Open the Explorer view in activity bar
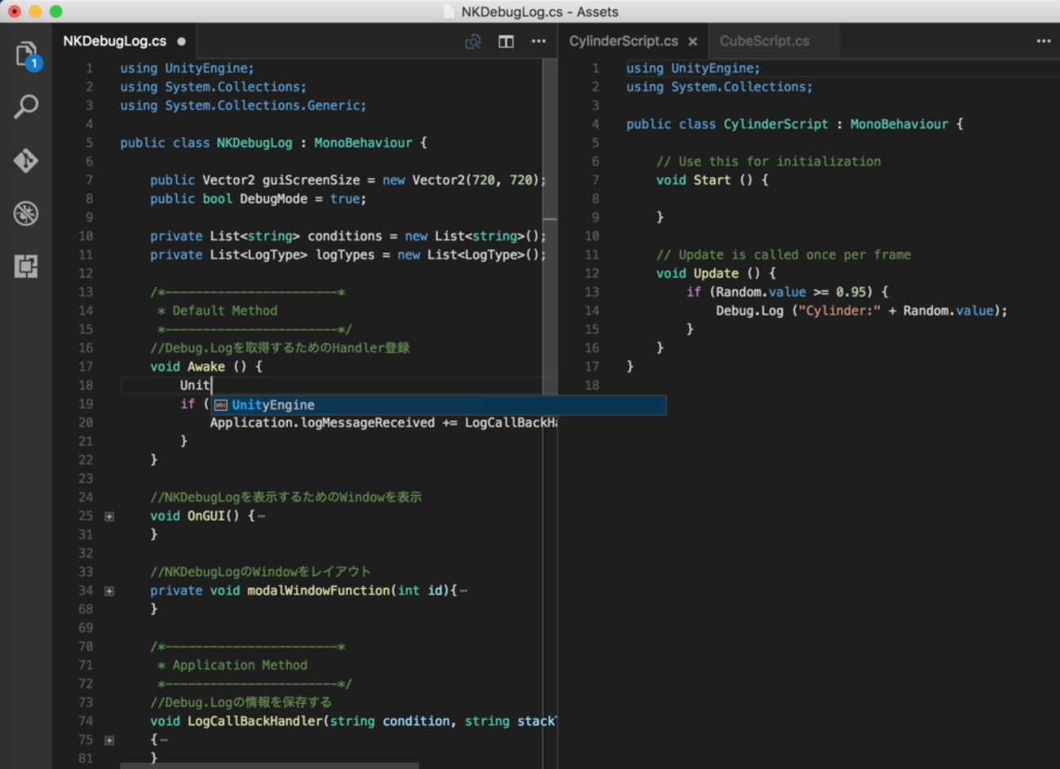This screenshot has width=1060, height=769. 26,55
